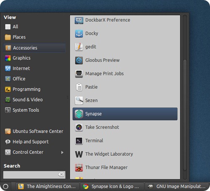Switch to Synapse Icon & Logo Chrome window
The width and height of the screenshot is (210, 191).
112,186
